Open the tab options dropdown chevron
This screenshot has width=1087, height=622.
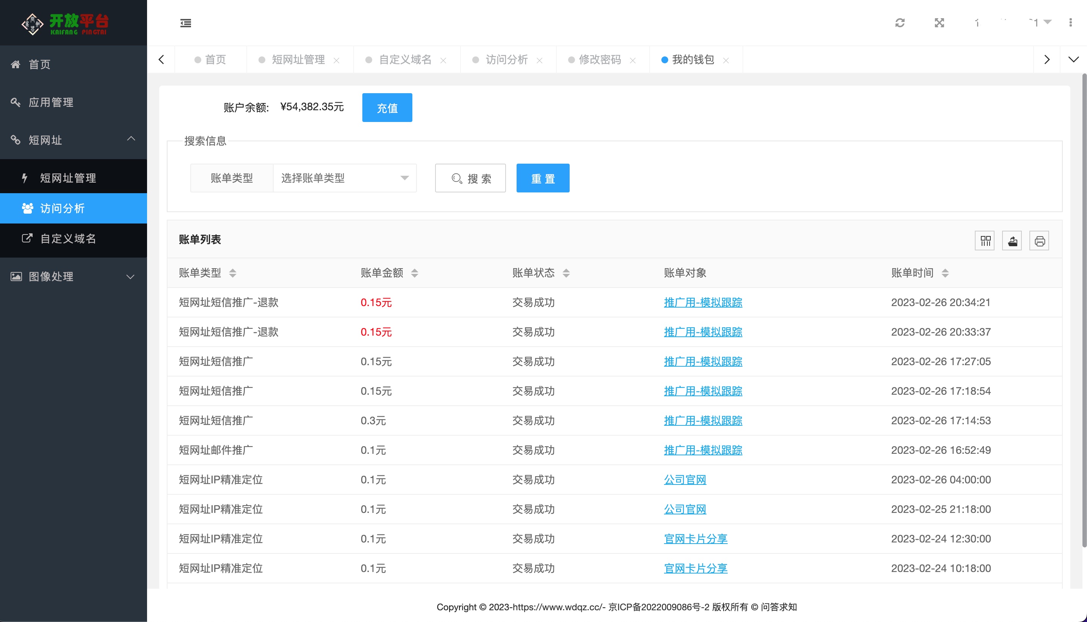coord(1073,59)
